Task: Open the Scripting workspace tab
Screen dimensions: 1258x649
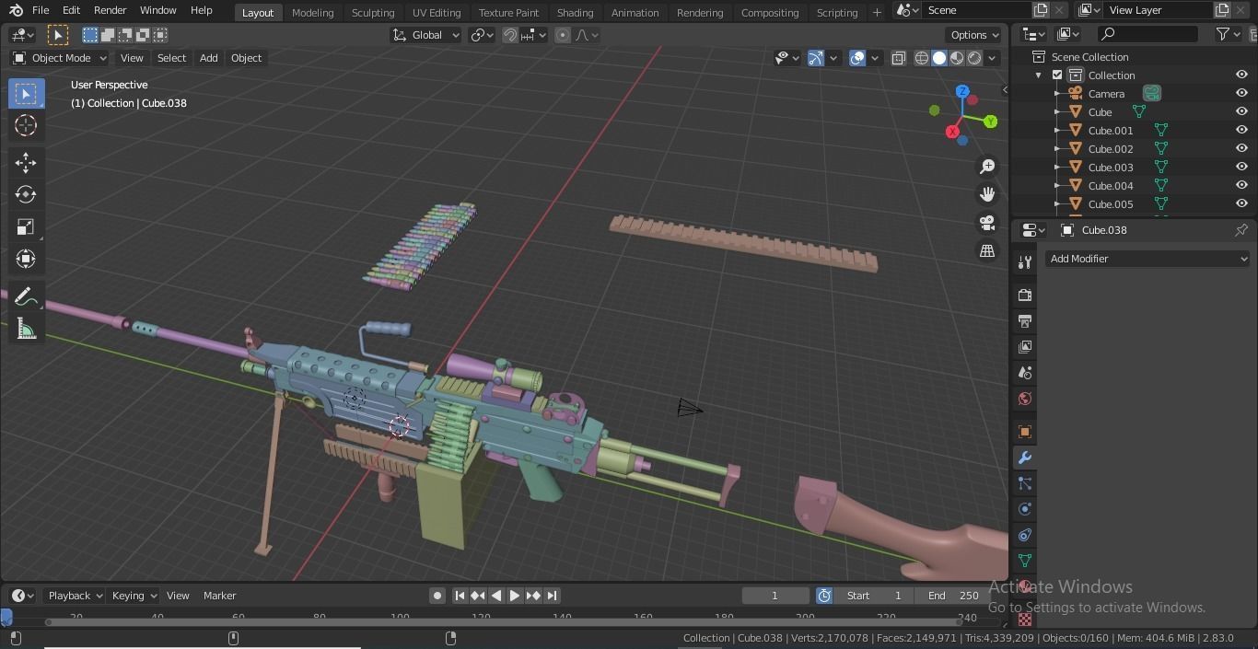Action: 837,12
